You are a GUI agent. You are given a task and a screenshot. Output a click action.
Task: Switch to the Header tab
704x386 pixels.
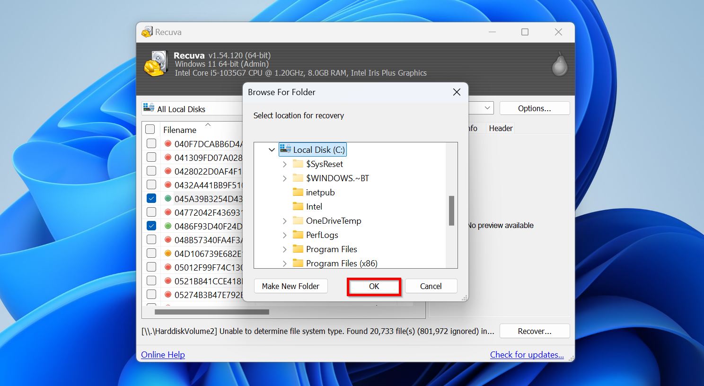coord(501,128)
